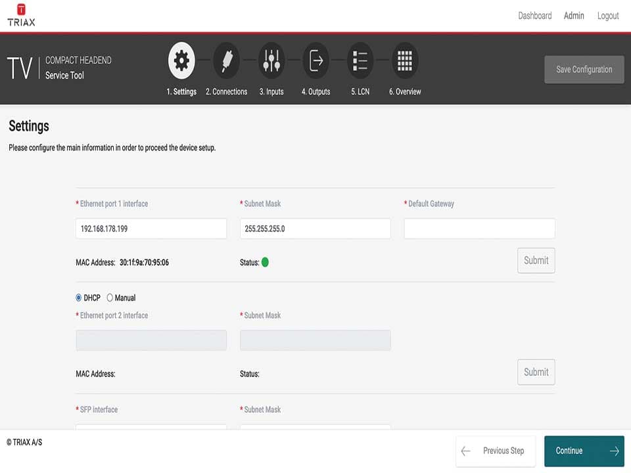631x473 pixels.
Task: Select the Manual radio button
Action: point(110,298)
